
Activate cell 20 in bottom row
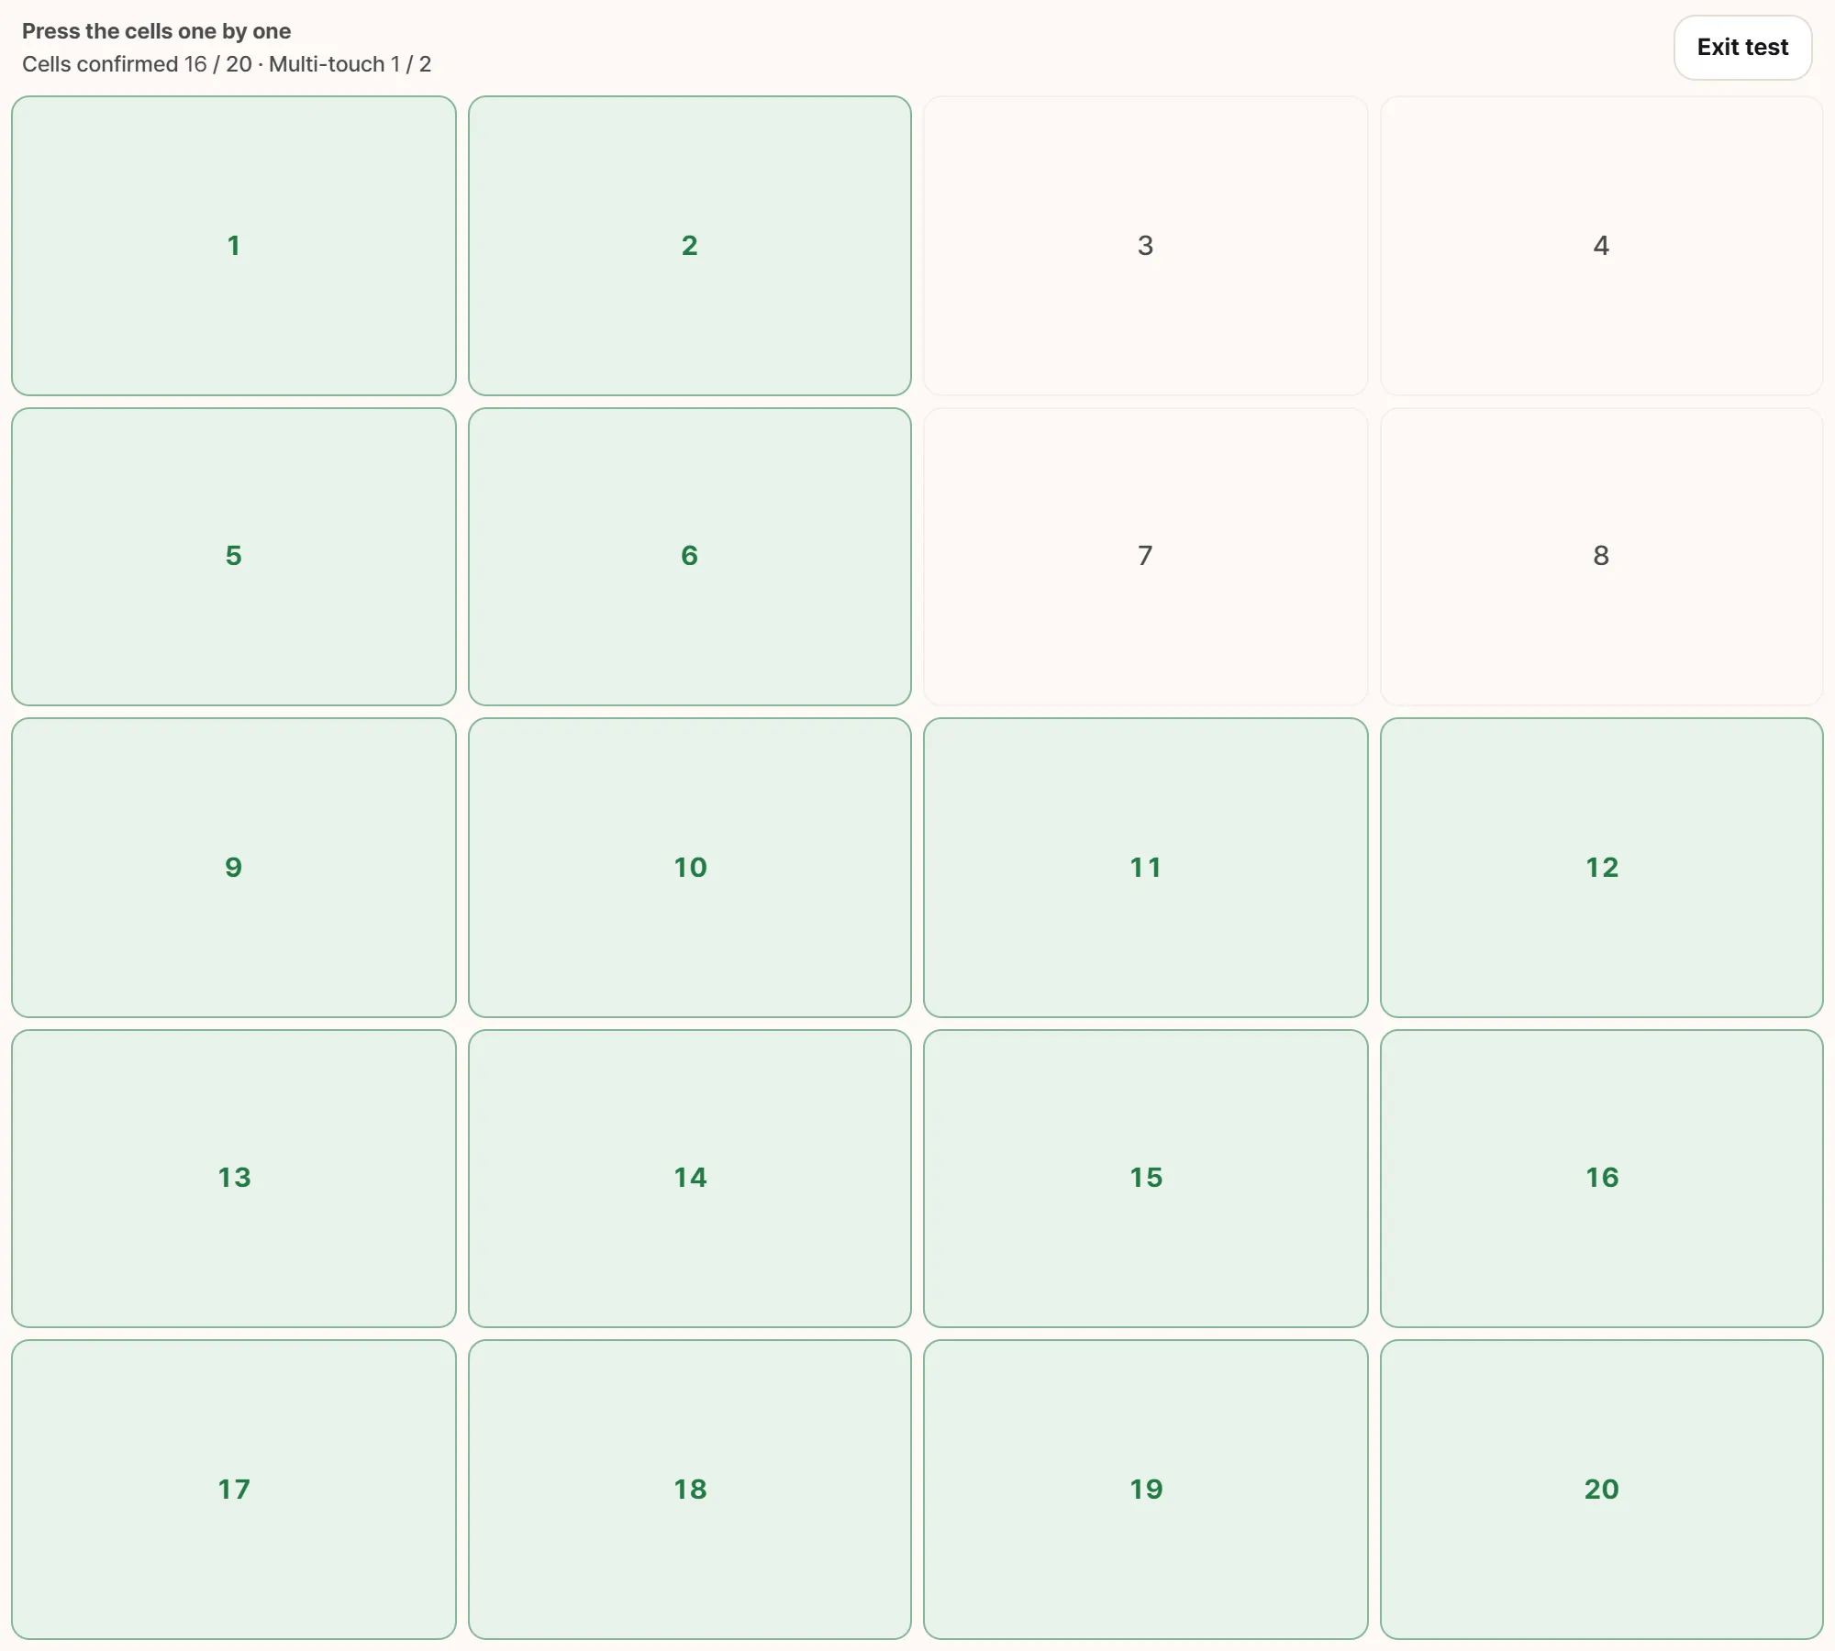click(1601, 1490)
